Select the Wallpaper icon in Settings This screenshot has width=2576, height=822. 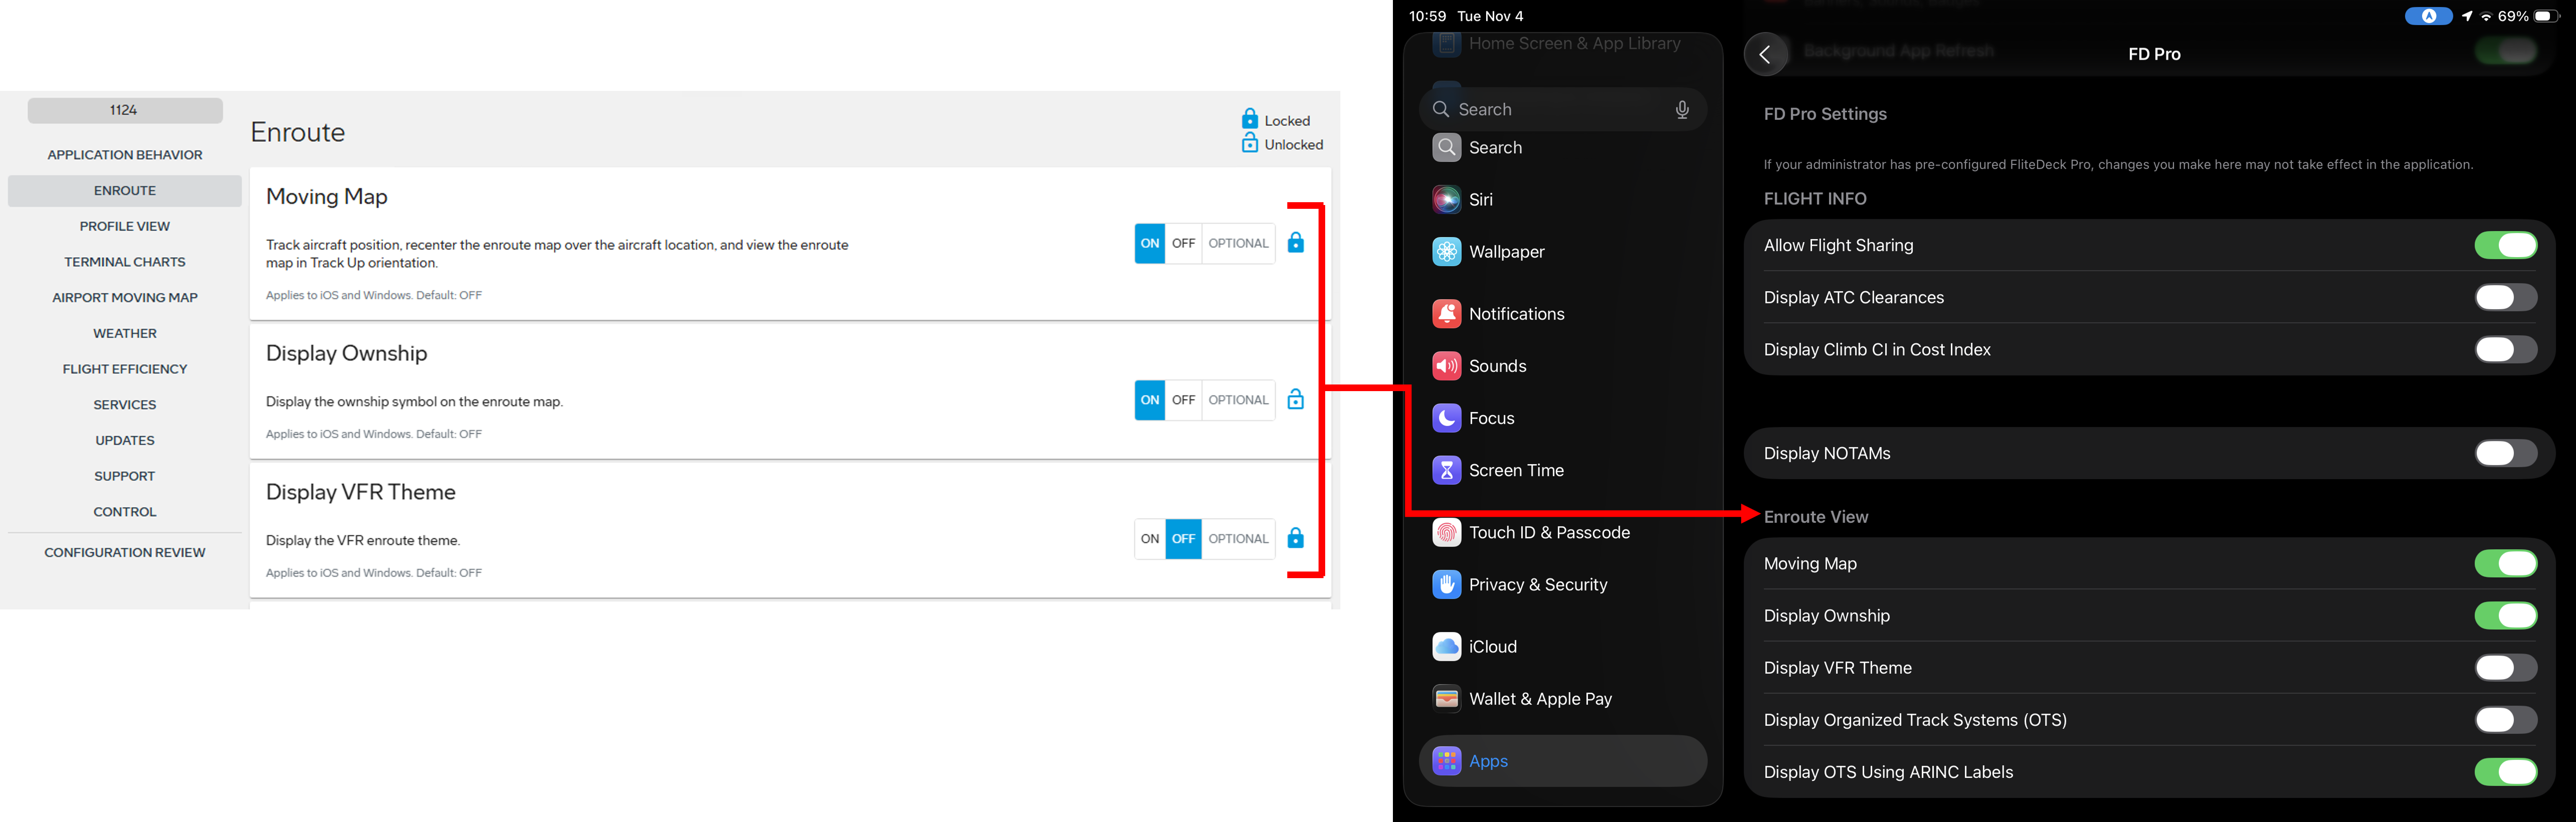point(1446,251)
